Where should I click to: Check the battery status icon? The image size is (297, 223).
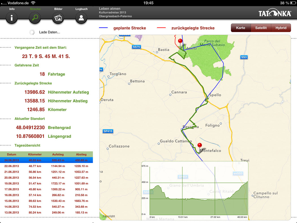[x=293, y=3]
